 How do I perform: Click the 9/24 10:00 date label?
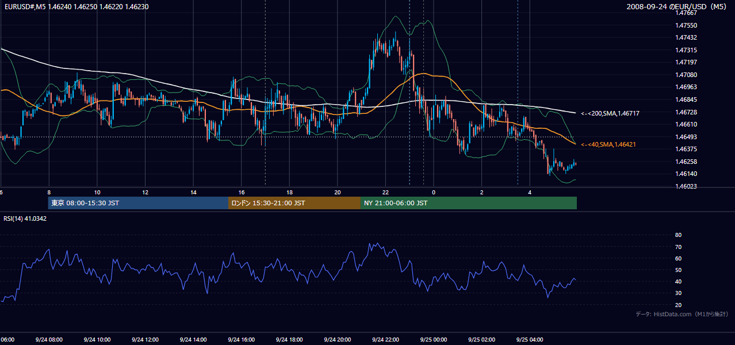[x=97, y=340]
